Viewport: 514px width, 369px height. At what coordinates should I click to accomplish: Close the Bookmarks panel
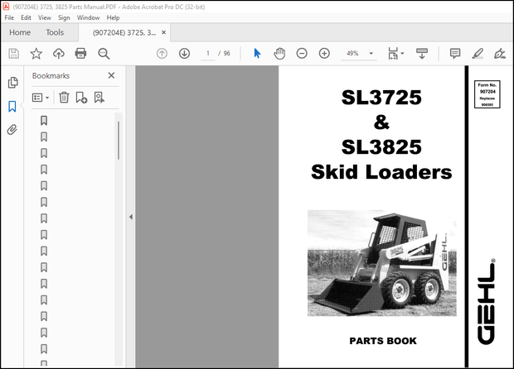(x=111, y=75)
